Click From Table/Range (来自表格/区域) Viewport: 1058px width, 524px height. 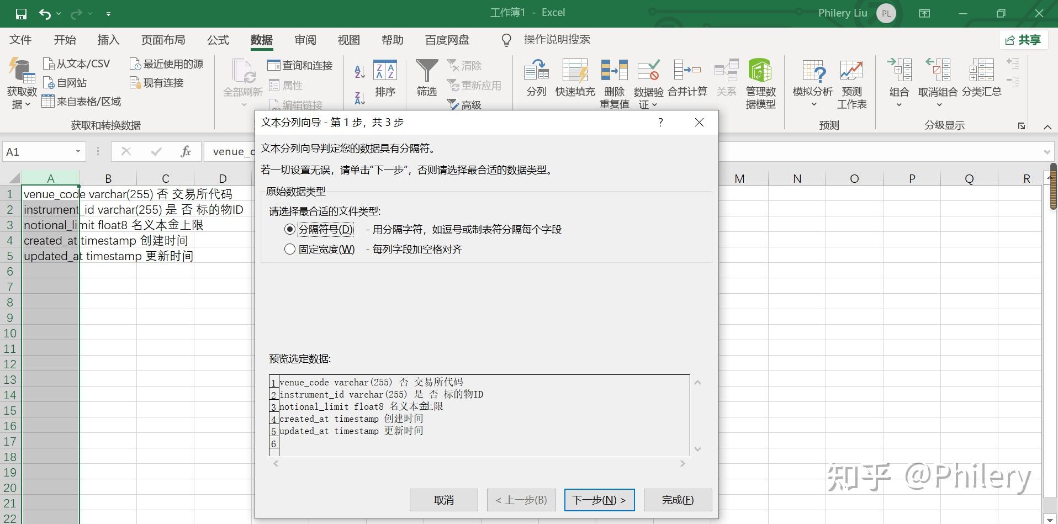tap(82, 102)
